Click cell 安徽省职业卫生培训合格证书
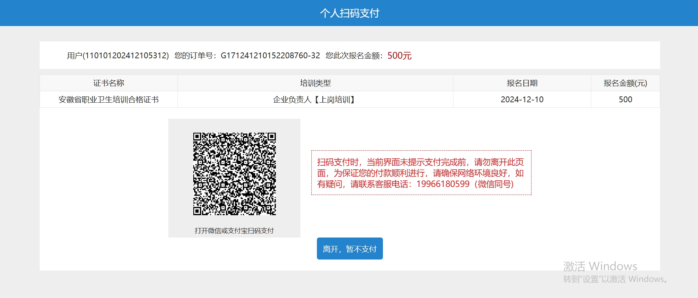Viewport: 698px width, 298px height. [109, 99]
